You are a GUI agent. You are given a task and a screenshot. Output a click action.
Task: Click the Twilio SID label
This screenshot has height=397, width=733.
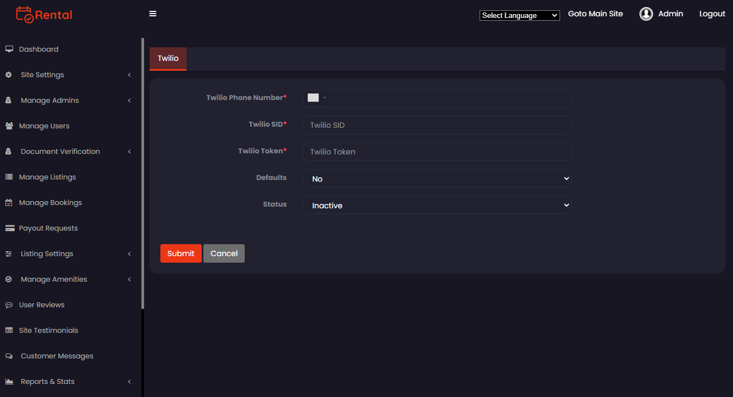268,124
